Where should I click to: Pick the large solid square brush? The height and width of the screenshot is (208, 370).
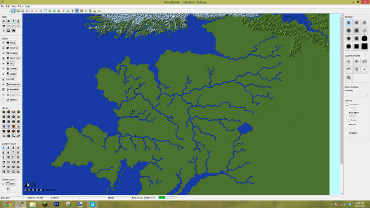pos(364,46)
